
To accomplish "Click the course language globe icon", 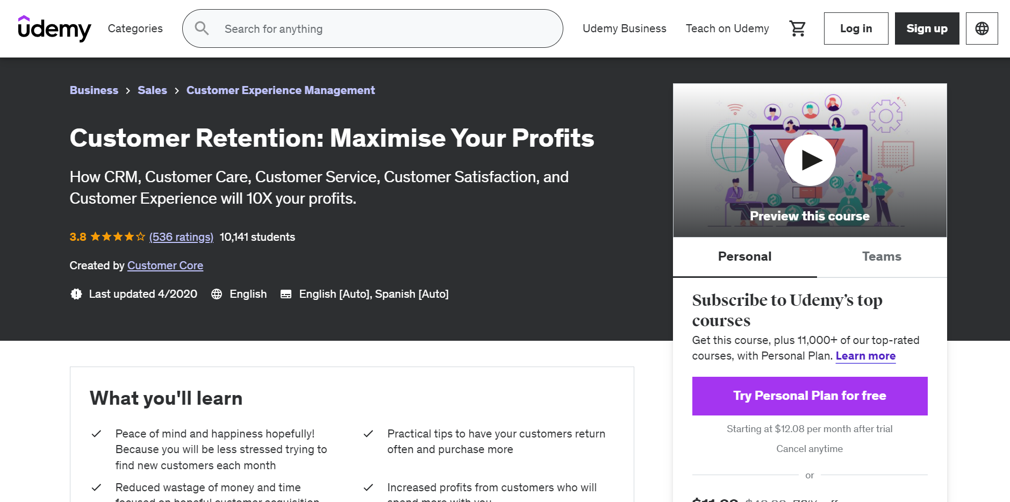I will coord(217,294).
